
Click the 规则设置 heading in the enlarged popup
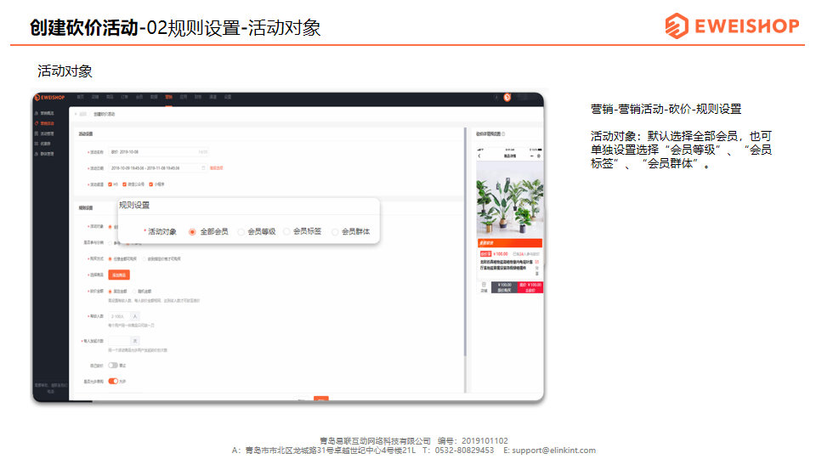pos(134,206)
